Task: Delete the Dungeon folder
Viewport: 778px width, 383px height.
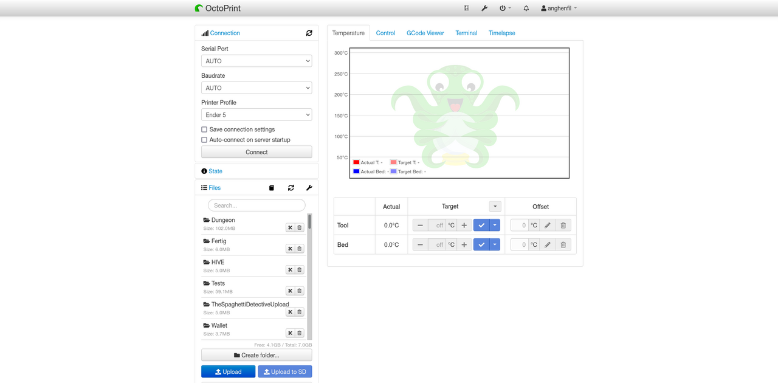Action: pos(299,228)
